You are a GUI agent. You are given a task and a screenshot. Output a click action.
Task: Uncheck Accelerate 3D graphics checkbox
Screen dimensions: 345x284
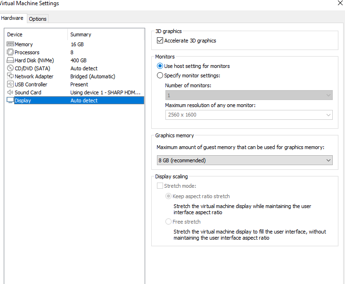160,41
